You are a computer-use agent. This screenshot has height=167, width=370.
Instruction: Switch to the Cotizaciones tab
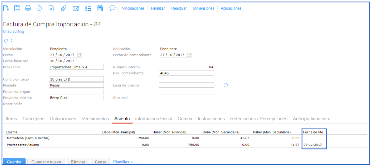63,119
